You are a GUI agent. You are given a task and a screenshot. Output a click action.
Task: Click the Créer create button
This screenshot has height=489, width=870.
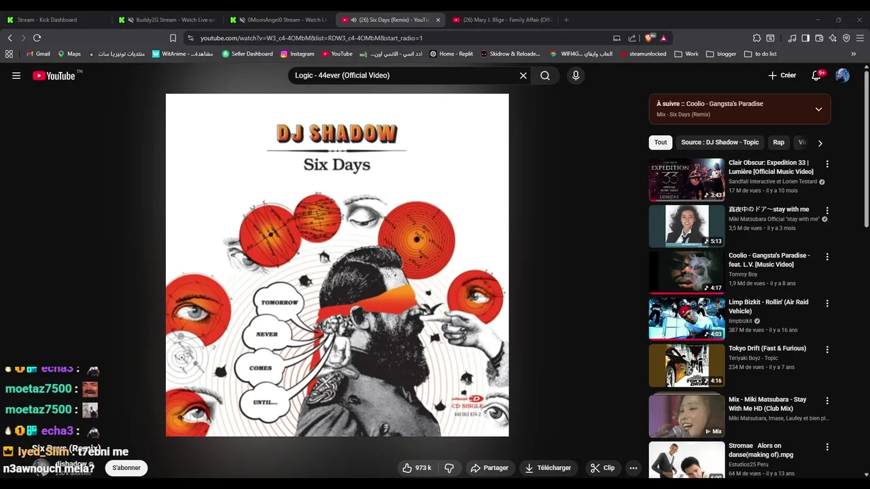pyautogui.click(x=782, y=75)
